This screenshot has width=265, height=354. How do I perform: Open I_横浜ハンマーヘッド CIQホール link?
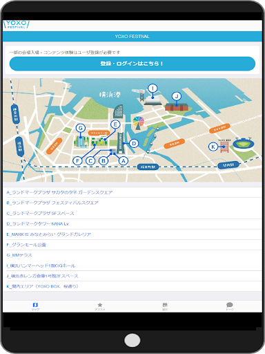tap(132, 265)
